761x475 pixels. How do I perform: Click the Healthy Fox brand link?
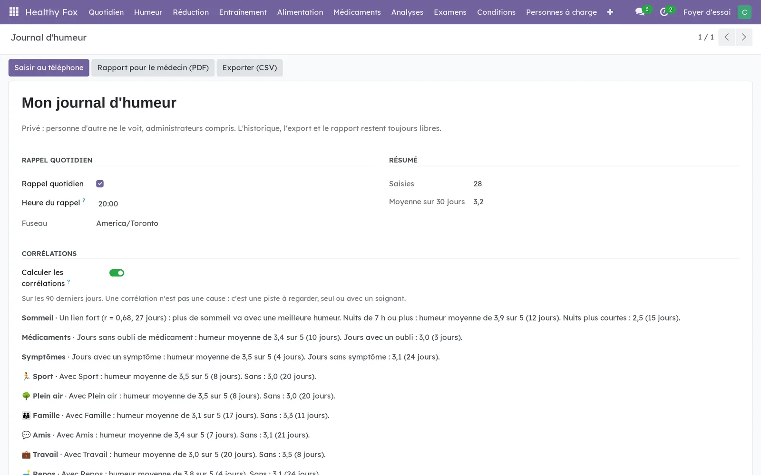click(51, 12)
